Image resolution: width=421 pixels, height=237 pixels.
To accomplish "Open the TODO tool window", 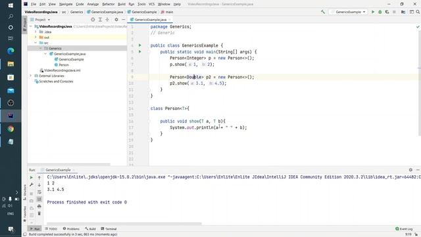I will click(51, 228).
